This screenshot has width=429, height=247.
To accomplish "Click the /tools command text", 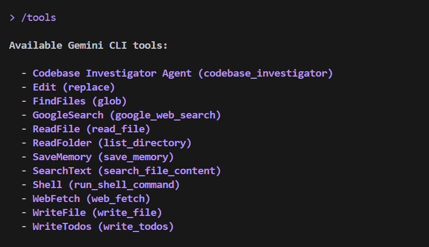I will [x=39, y=18].
